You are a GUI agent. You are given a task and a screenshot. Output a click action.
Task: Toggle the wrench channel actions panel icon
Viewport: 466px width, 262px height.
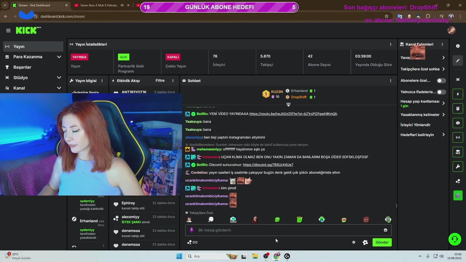(458, 167)
